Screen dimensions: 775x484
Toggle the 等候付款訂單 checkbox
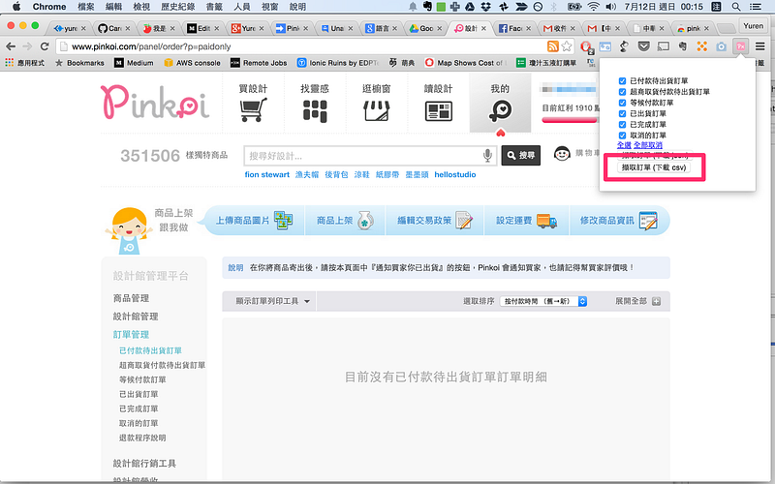click(x=624, y=102)
